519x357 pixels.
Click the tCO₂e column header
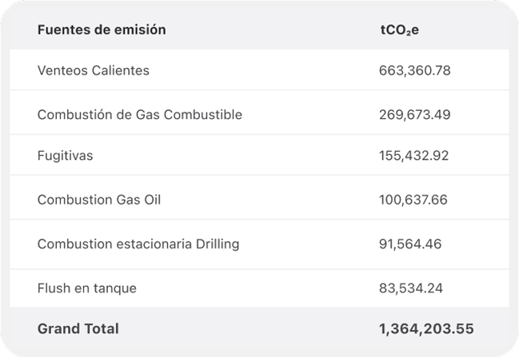point(400,30)
